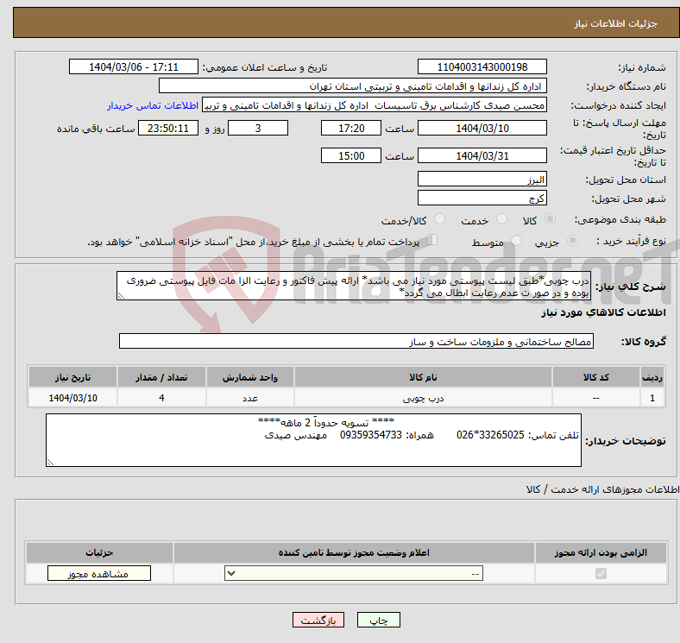680x643 pixels.
Task: Click the delivery city field کرج
Action: click(x=482, y=198)
